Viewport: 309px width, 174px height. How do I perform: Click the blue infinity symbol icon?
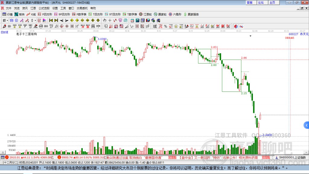pos(241,26)
